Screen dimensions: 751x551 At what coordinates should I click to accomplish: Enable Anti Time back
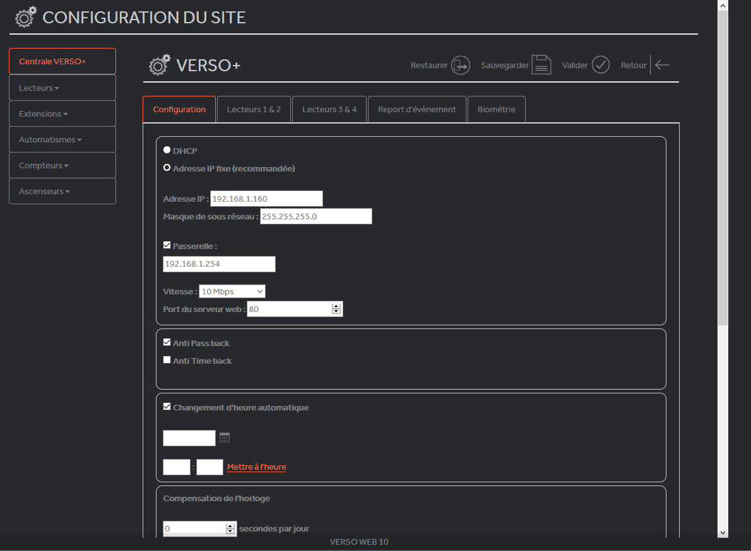167,359
